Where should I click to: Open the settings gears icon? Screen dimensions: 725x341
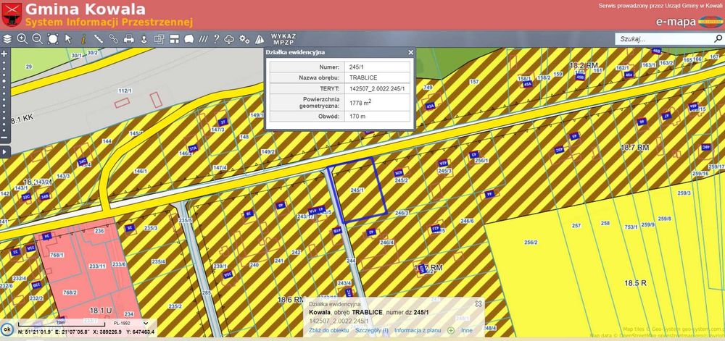click(x=244, y=39)
